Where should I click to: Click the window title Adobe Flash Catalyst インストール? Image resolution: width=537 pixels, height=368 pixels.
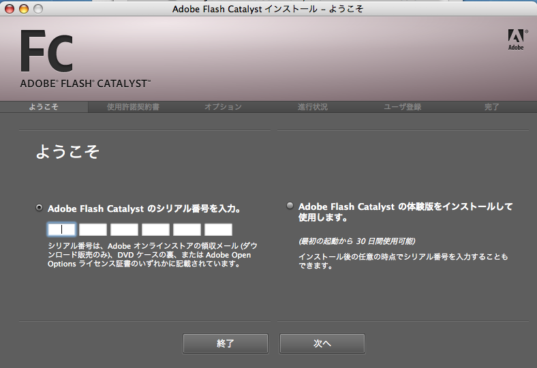[x=268, y=9]
